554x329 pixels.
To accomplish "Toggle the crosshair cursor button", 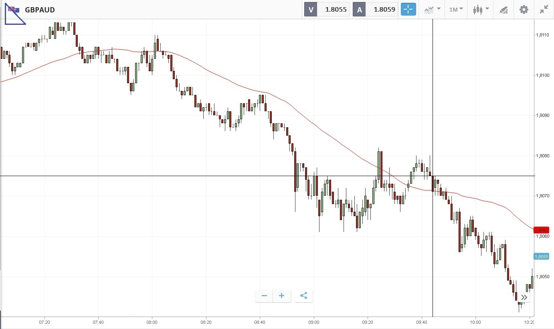I will 408,10.
